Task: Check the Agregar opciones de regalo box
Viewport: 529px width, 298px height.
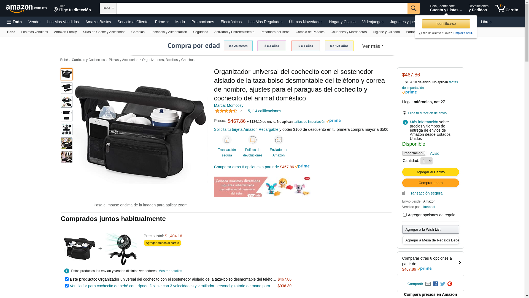Action: 405,215
